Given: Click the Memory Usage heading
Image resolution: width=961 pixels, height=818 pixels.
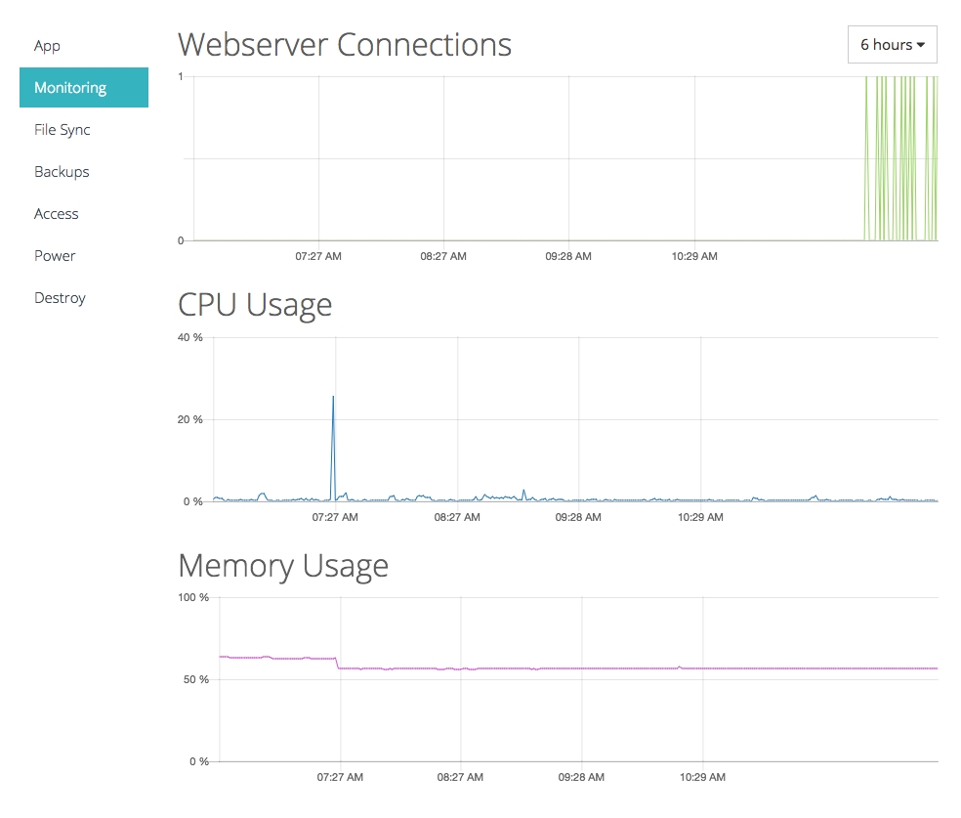Looking at the screenshot, I should (283, 565).
